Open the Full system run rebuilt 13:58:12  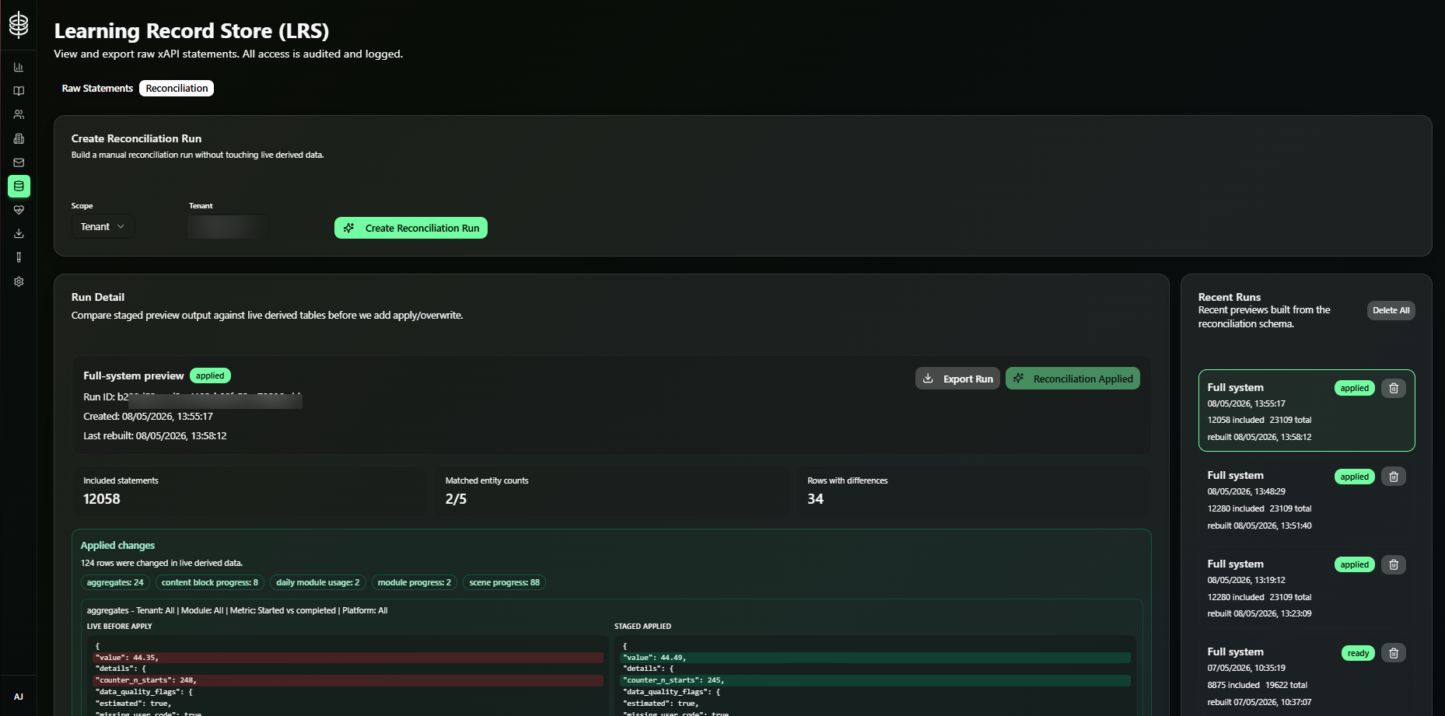[x=1307, y=410]
